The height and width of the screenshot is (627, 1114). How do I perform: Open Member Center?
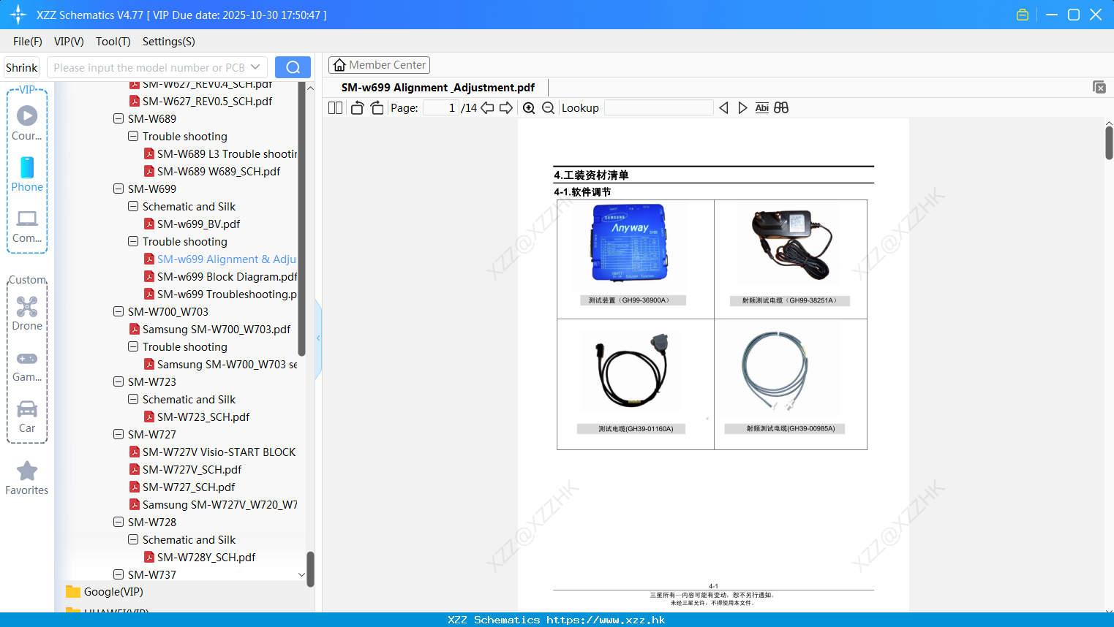click(x=379, y=65)
